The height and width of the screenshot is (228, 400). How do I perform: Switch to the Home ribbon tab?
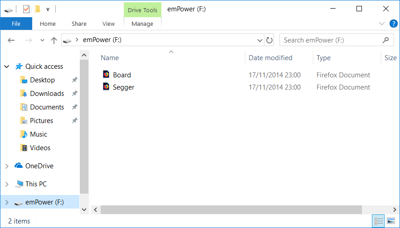pos(48,24)
